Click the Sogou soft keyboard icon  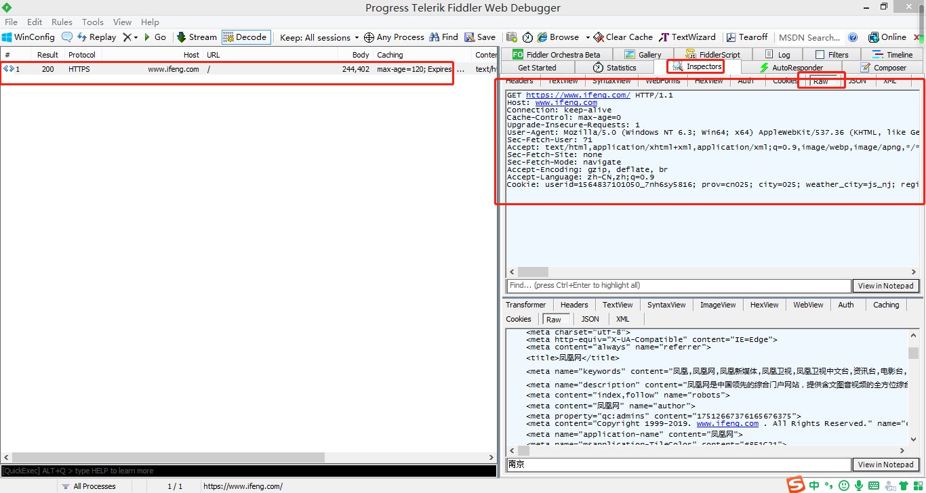pos(874,486)
